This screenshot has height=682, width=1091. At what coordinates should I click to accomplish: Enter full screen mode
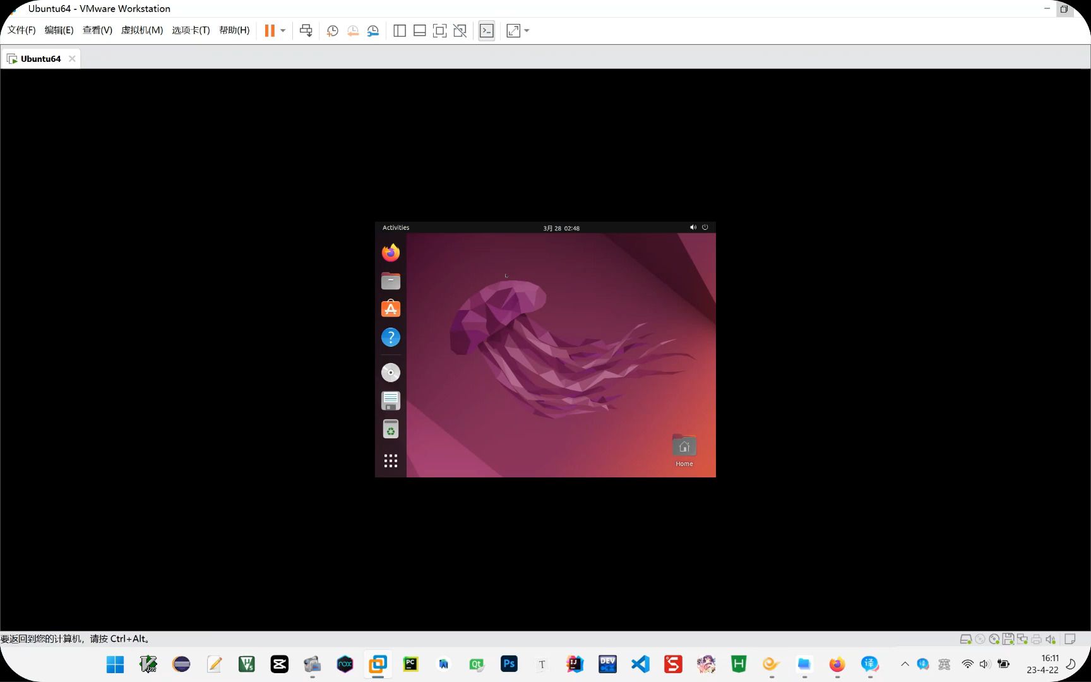[440, 30]
